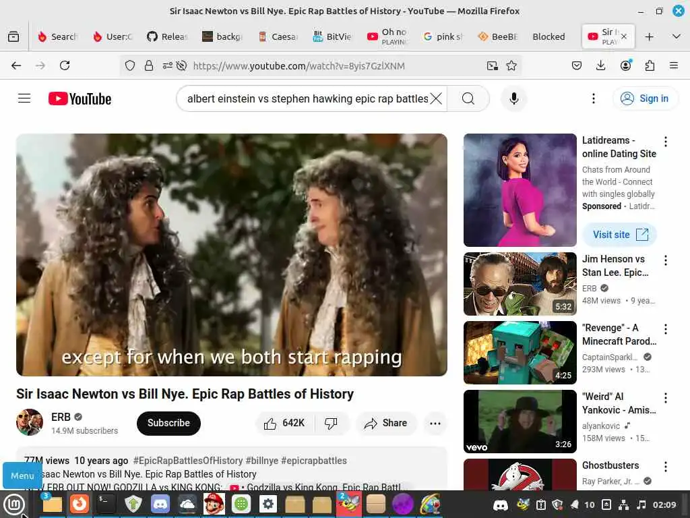Image resolution: width=690 pixels, height=518 pixels.
Task: Switch to the BitView tab
Action: coord(333,36)
